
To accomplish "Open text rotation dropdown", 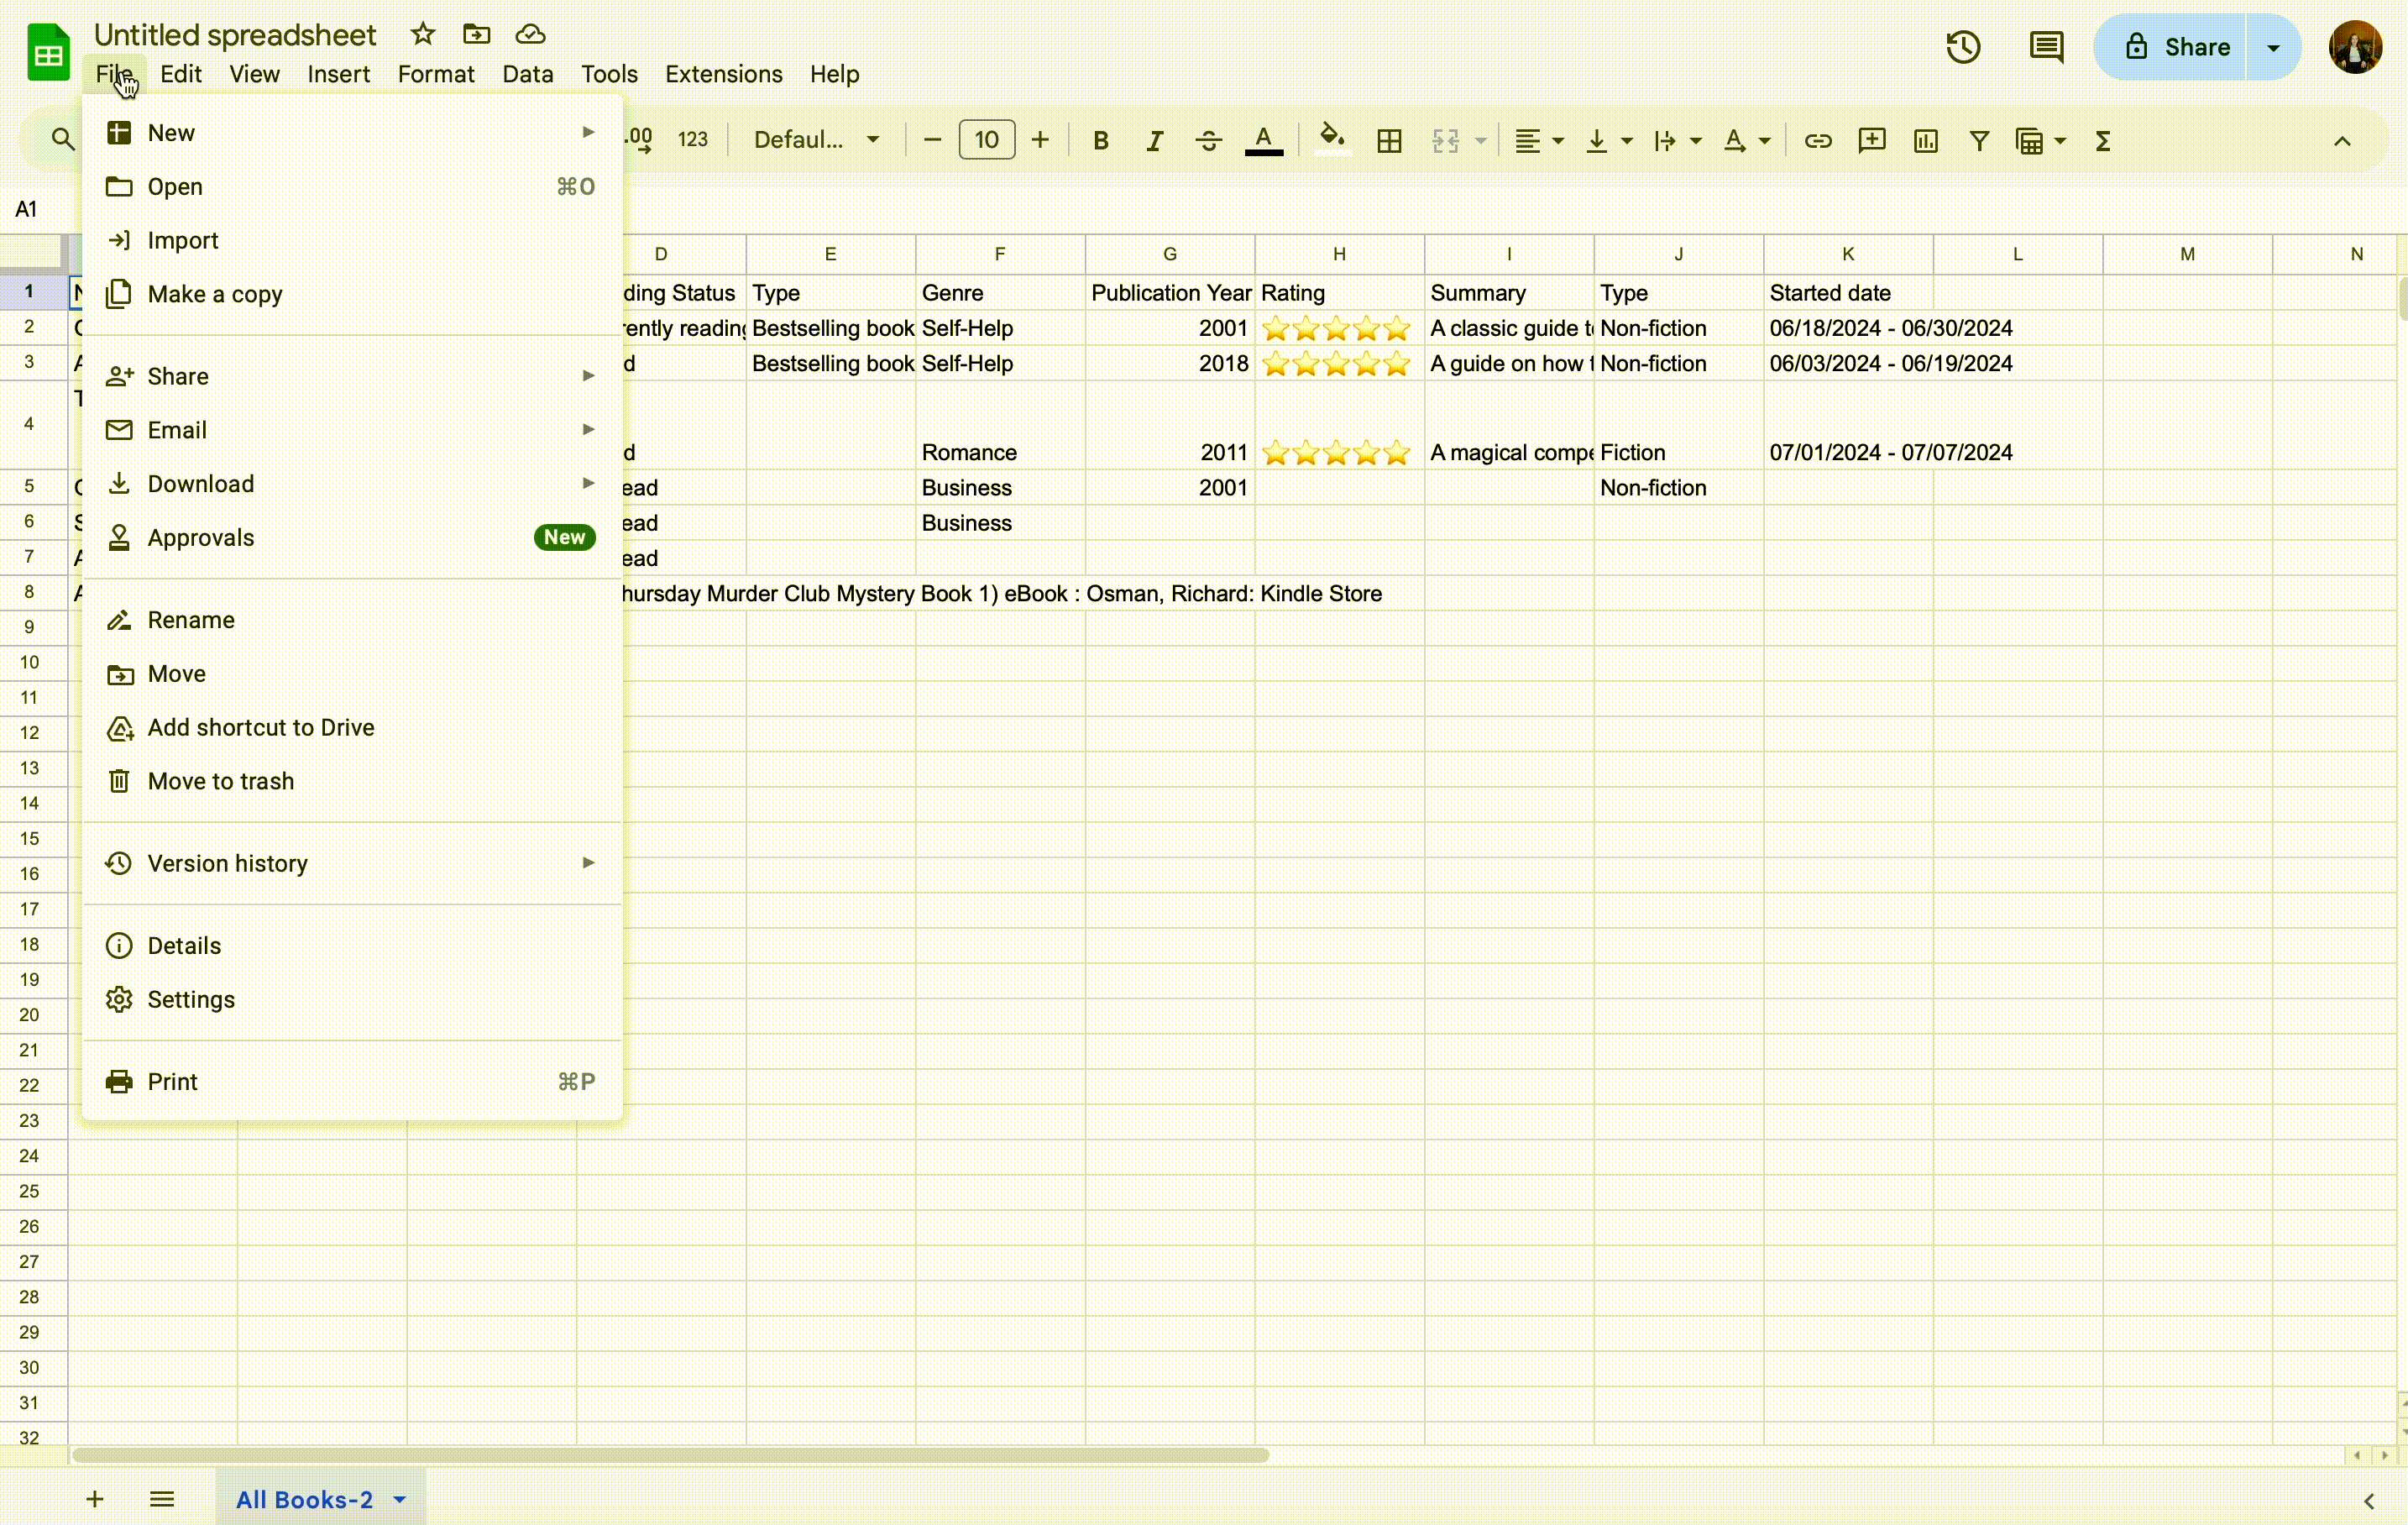I will pyautogui.click(x=1746, y=141).
